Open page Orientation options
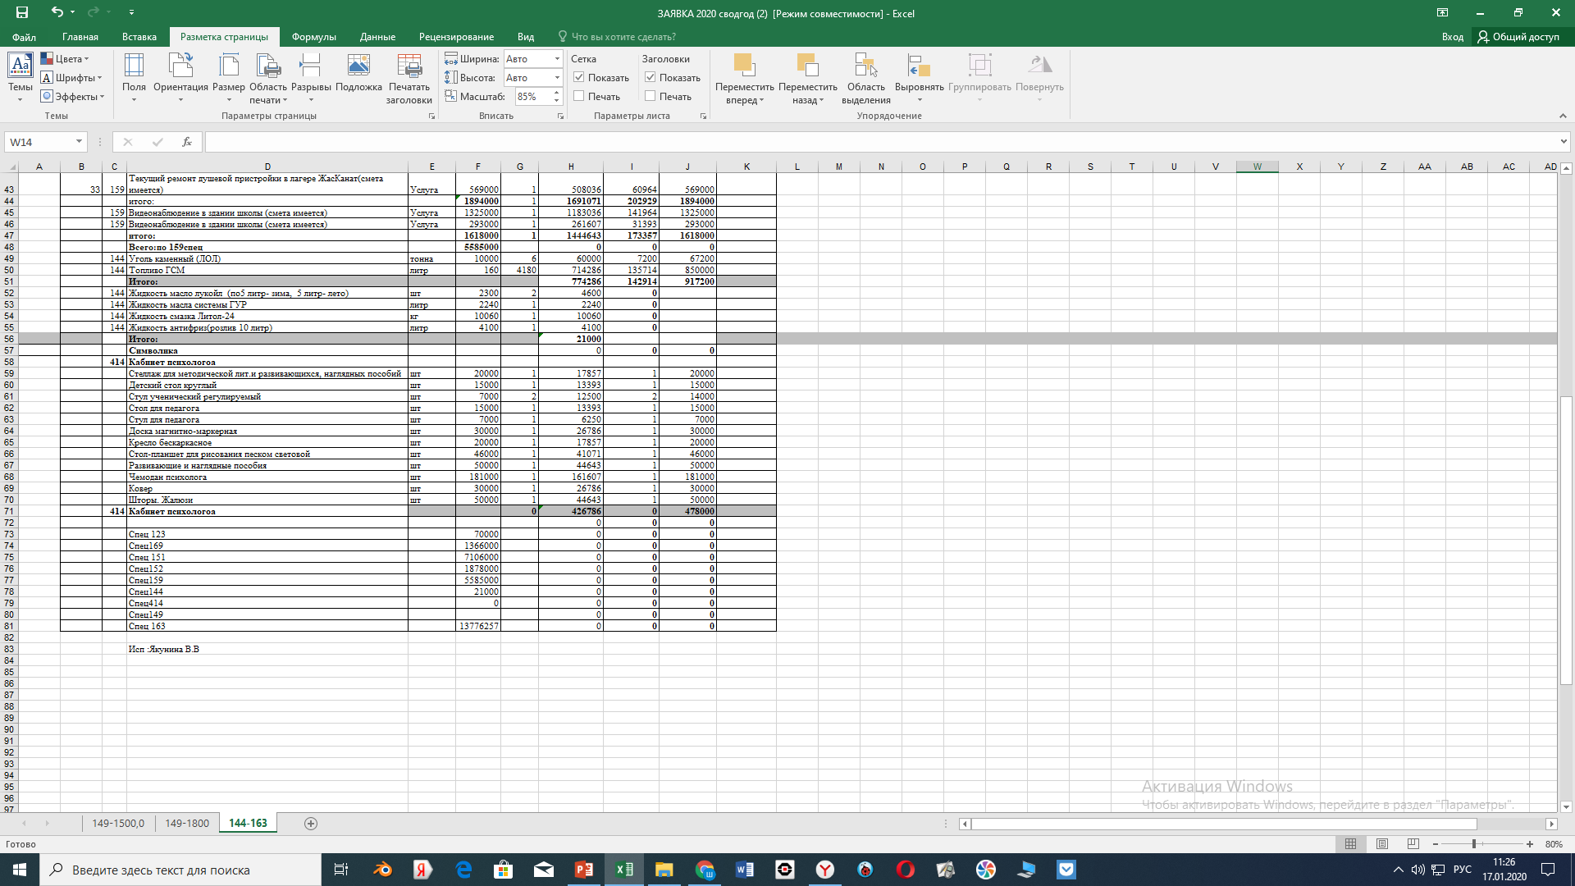Viewport: 1575px width, 886px height. coord(180,78)
